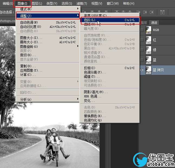
Task: Click the 蓝 channel thumbnail
Action: pyautogui.click(x=148, y=60)
